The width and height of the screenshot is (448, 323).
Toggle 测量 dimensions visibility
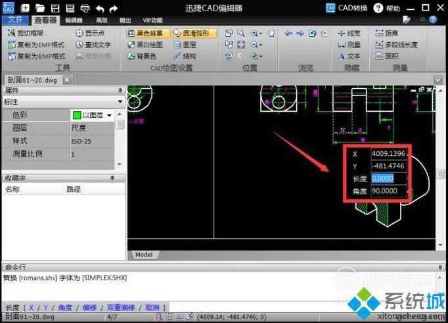coord(349,45)
